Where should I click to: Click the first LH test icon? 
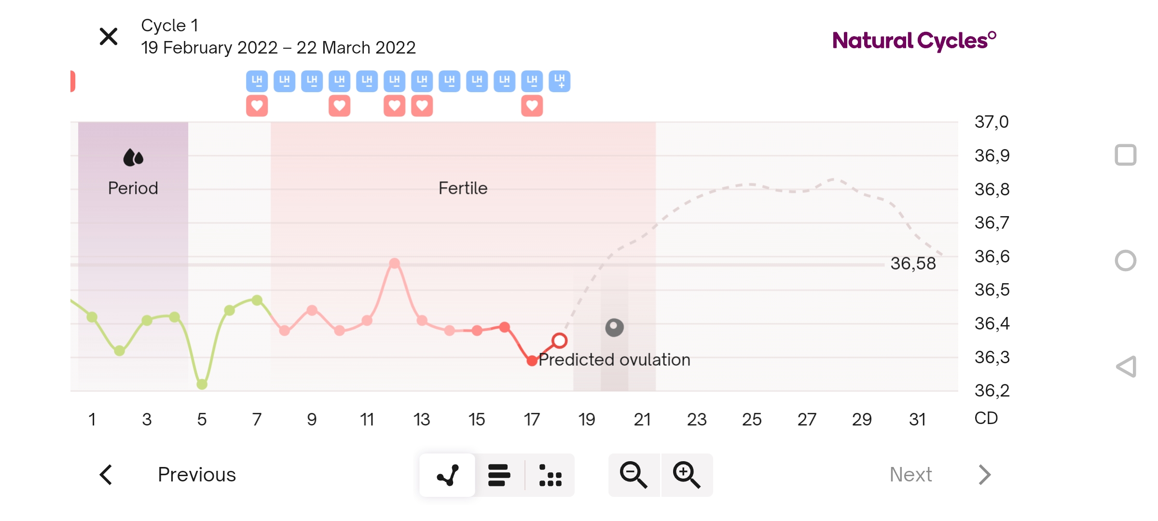[257, 81]
